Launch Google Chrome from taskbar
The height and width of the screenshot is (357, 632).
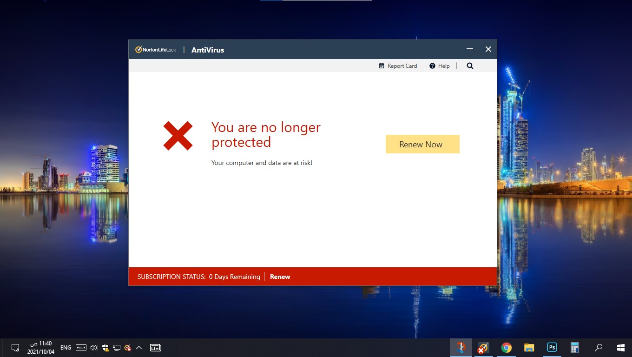[x=507, y=348]
